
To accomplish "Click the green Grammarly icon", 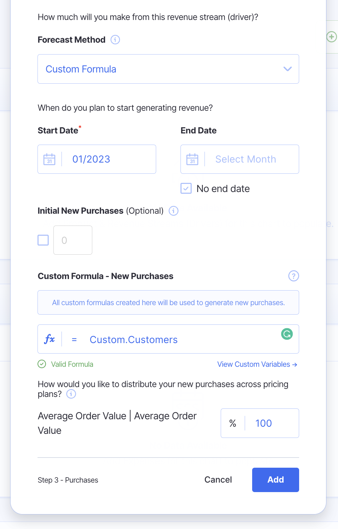I will click(x=287, y=334).
